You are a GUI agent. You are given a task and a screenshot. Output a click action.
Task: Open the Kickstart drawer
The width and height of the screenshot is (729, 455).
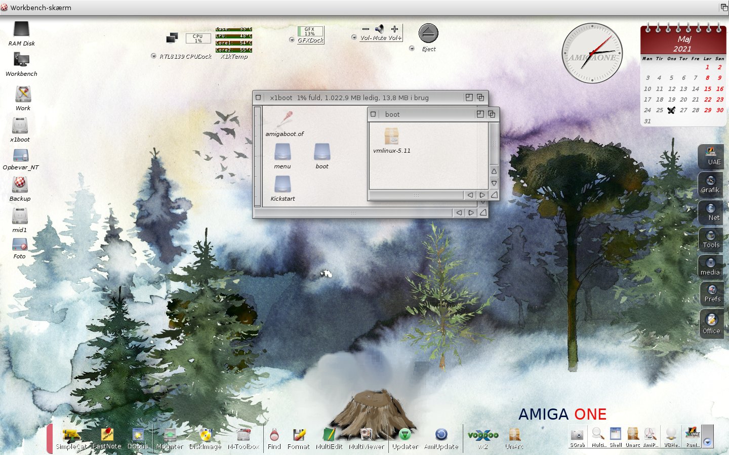point(282,185)
